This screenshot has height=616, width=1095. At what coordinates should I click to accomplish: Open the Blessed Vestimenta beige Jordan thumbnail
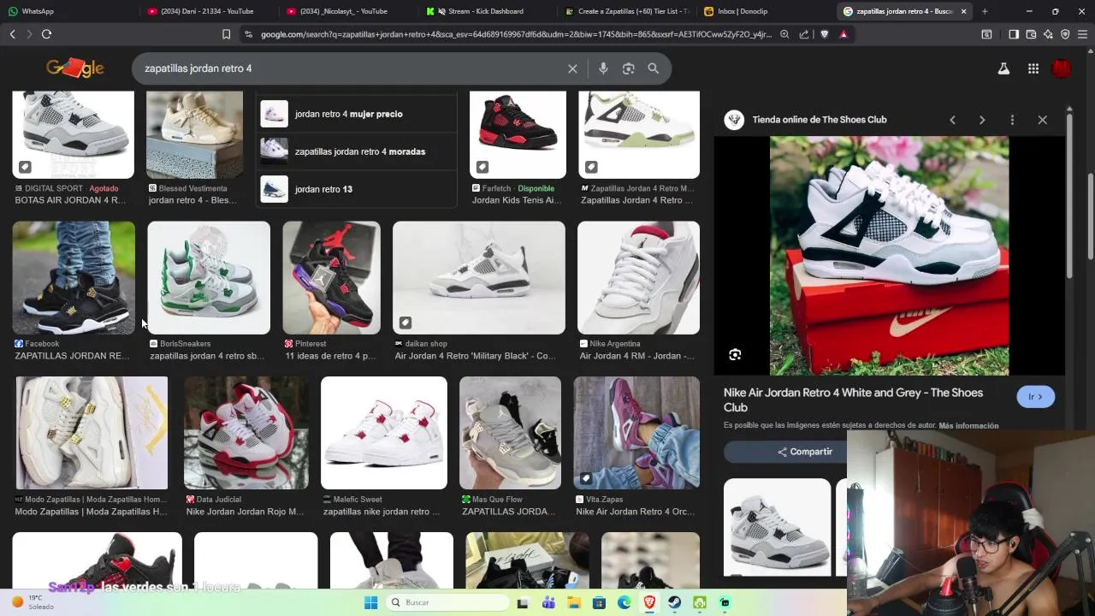point(194,134)
